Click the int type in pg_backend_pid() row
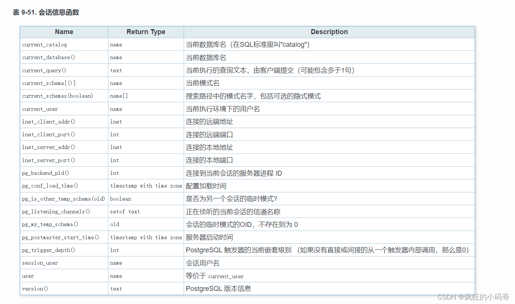The width and height of the screenshot is (515, 304). click(x=146, y=173)
